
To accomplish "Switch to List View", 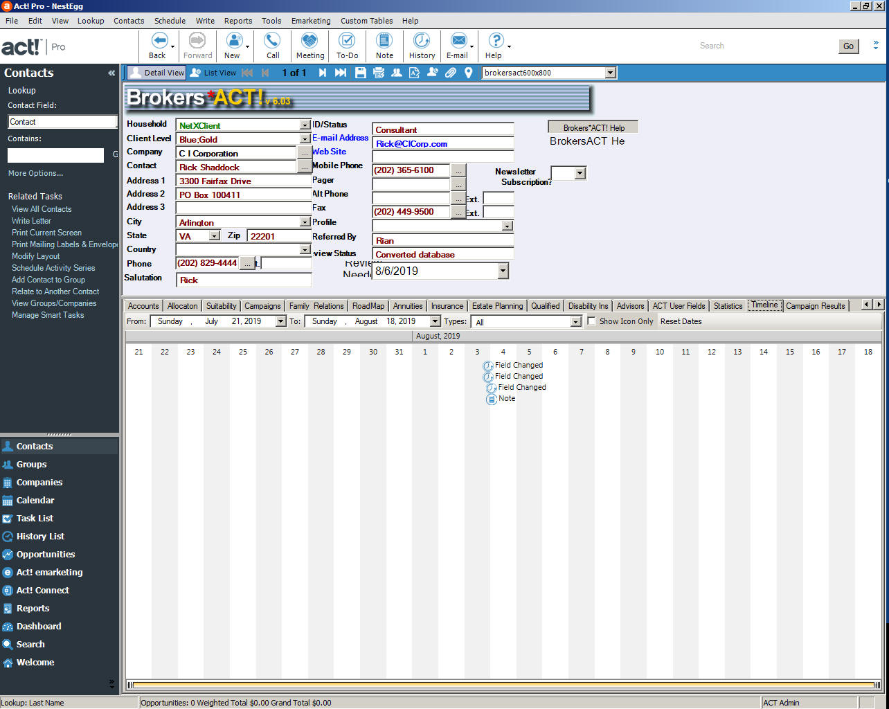I will pos(213,73).
